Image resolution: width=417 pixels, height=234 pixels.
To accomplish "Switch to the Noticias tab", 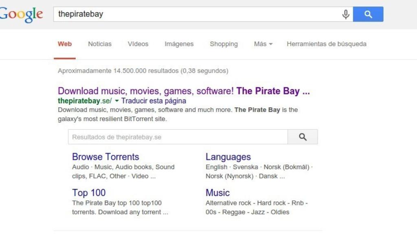I will [99, 44].
